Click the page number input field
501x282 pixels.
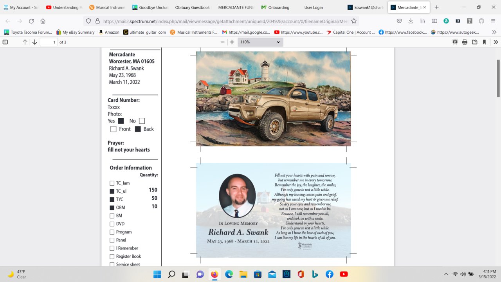[49, 42]
